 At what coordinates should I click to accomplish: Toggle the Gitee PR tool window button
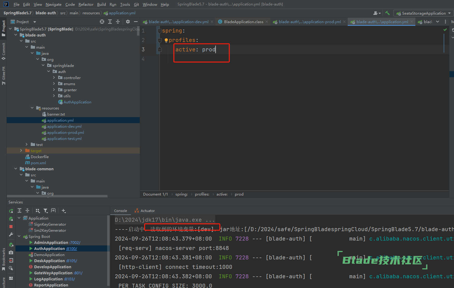pyautogui.click(x=4, y=75)
